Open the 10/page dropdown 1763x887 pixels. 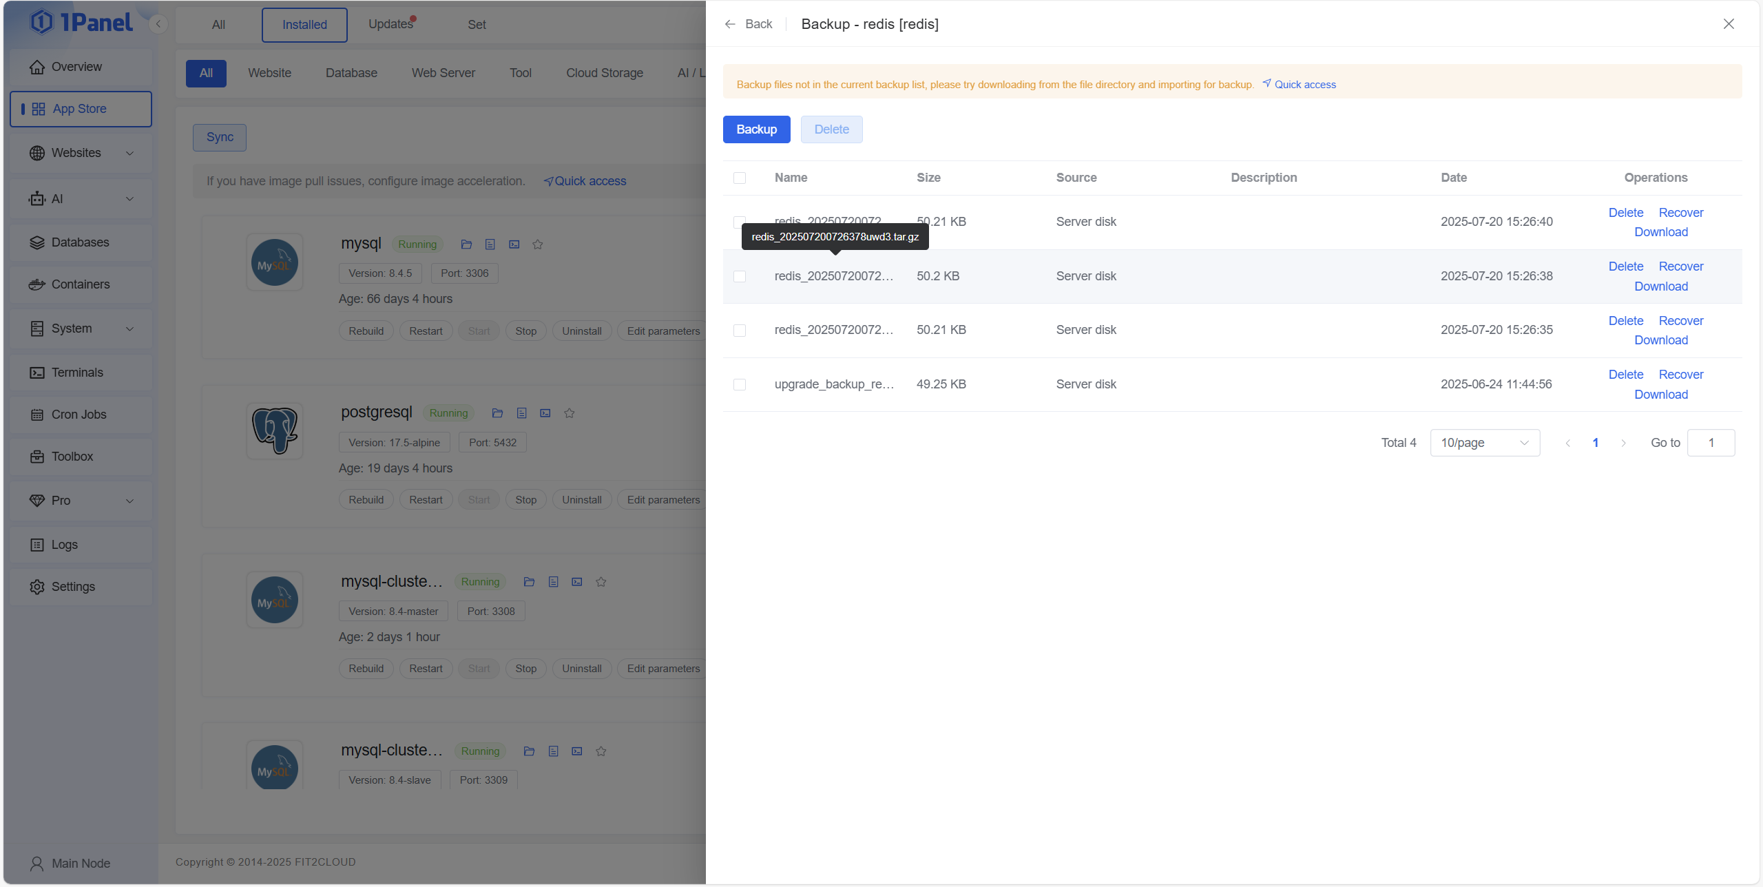click(x=1484, y=443)
